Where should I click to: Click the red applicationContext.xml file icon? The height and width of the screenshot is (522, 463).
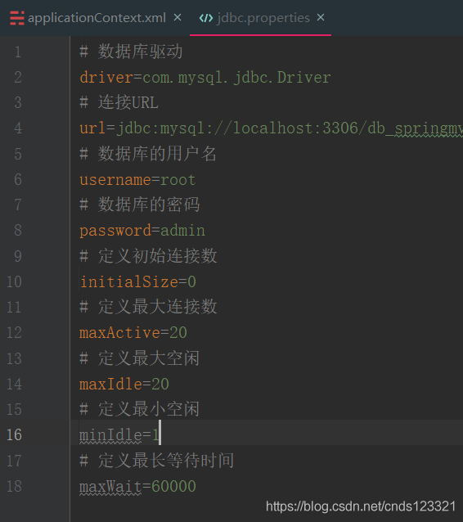click(x=17, y=18)
